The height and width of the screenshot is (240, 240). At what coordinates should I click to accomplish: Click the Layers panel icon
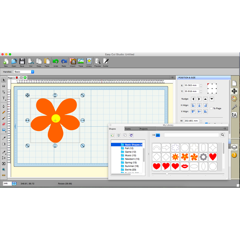click(234, 147)
